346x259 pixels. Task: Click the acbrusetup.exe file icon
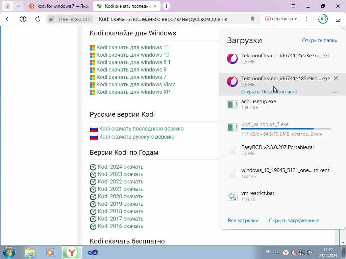pyautogui.click(x=232, y=105)
